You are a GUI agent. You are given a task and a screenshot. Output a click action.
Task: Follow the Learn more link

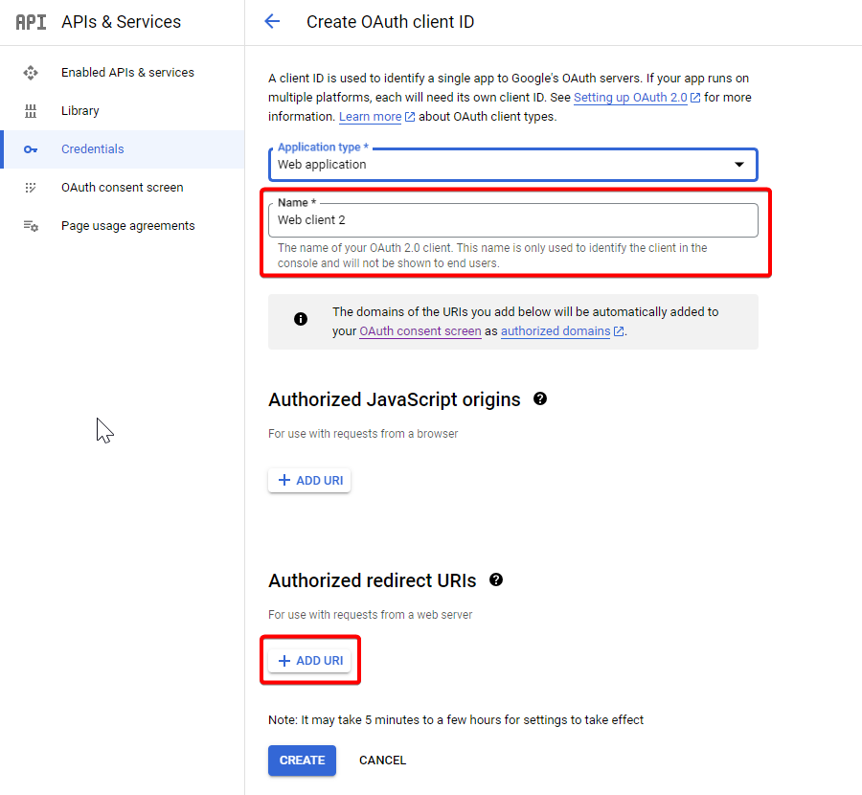coord(370,117)
